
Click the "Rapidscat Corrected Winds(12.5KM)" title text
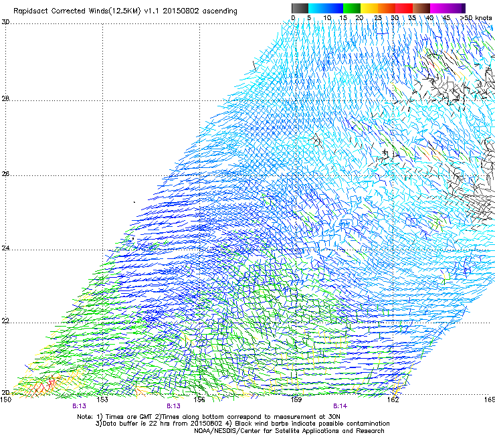(x=77, y=11)
